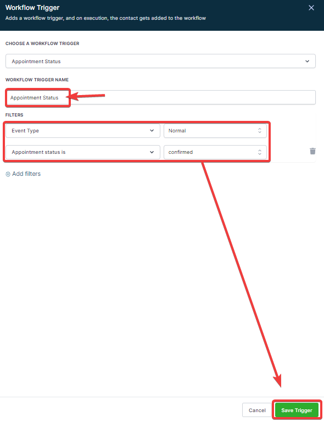
Task: Cancel the workflow trigger setup
Action: point(257,410)
